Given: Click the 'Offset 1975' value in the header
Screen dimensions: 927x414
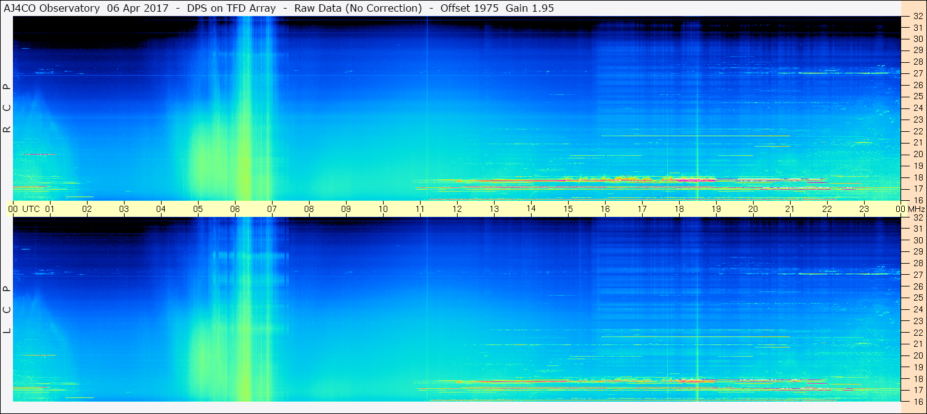Looking at the screenshot, I should (x=469, y=9).
